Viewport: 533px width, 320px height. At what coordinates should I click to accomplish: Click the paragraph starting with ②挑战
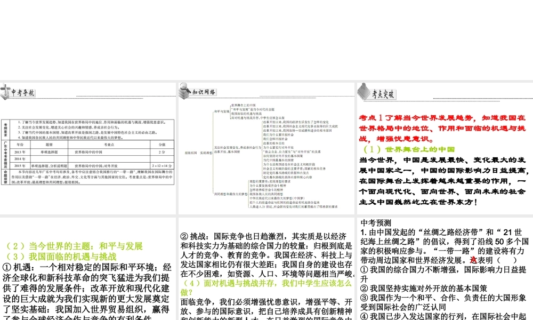pyautogui.click(x=268, y=255)
